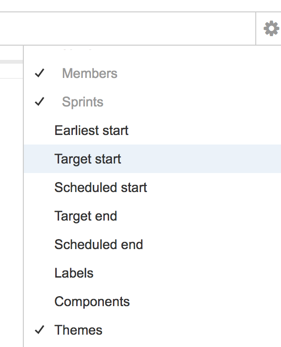
Task: Click empty check area beside Target end
Action: pos(40,216)
